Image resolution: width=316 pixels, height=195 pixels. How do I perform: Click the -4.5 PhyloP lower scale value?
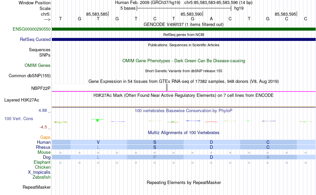pyautogui.click(x=43, y=127)
